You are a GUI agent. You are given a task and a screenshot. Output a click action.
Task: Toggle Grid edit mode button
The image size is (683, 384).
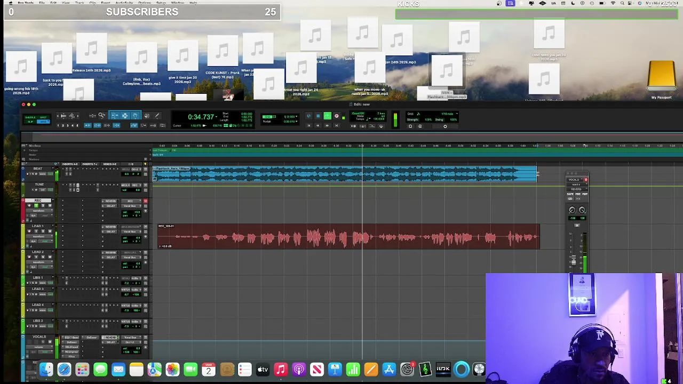tap(43, 122)
